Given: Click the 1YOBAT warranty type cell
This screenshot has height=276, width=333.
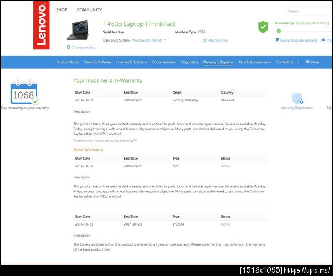Looking at the screenshot, I should click(x=178, y=224).
